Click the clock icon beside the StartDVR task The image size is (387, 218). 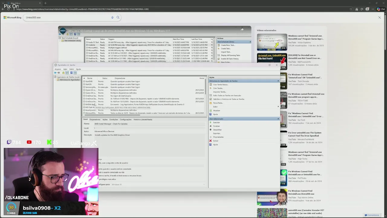coord(84,81)
